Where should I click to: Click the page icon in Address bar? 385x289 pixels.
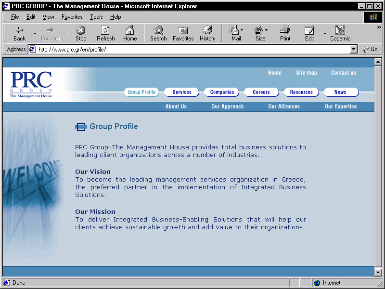[32, 50]
